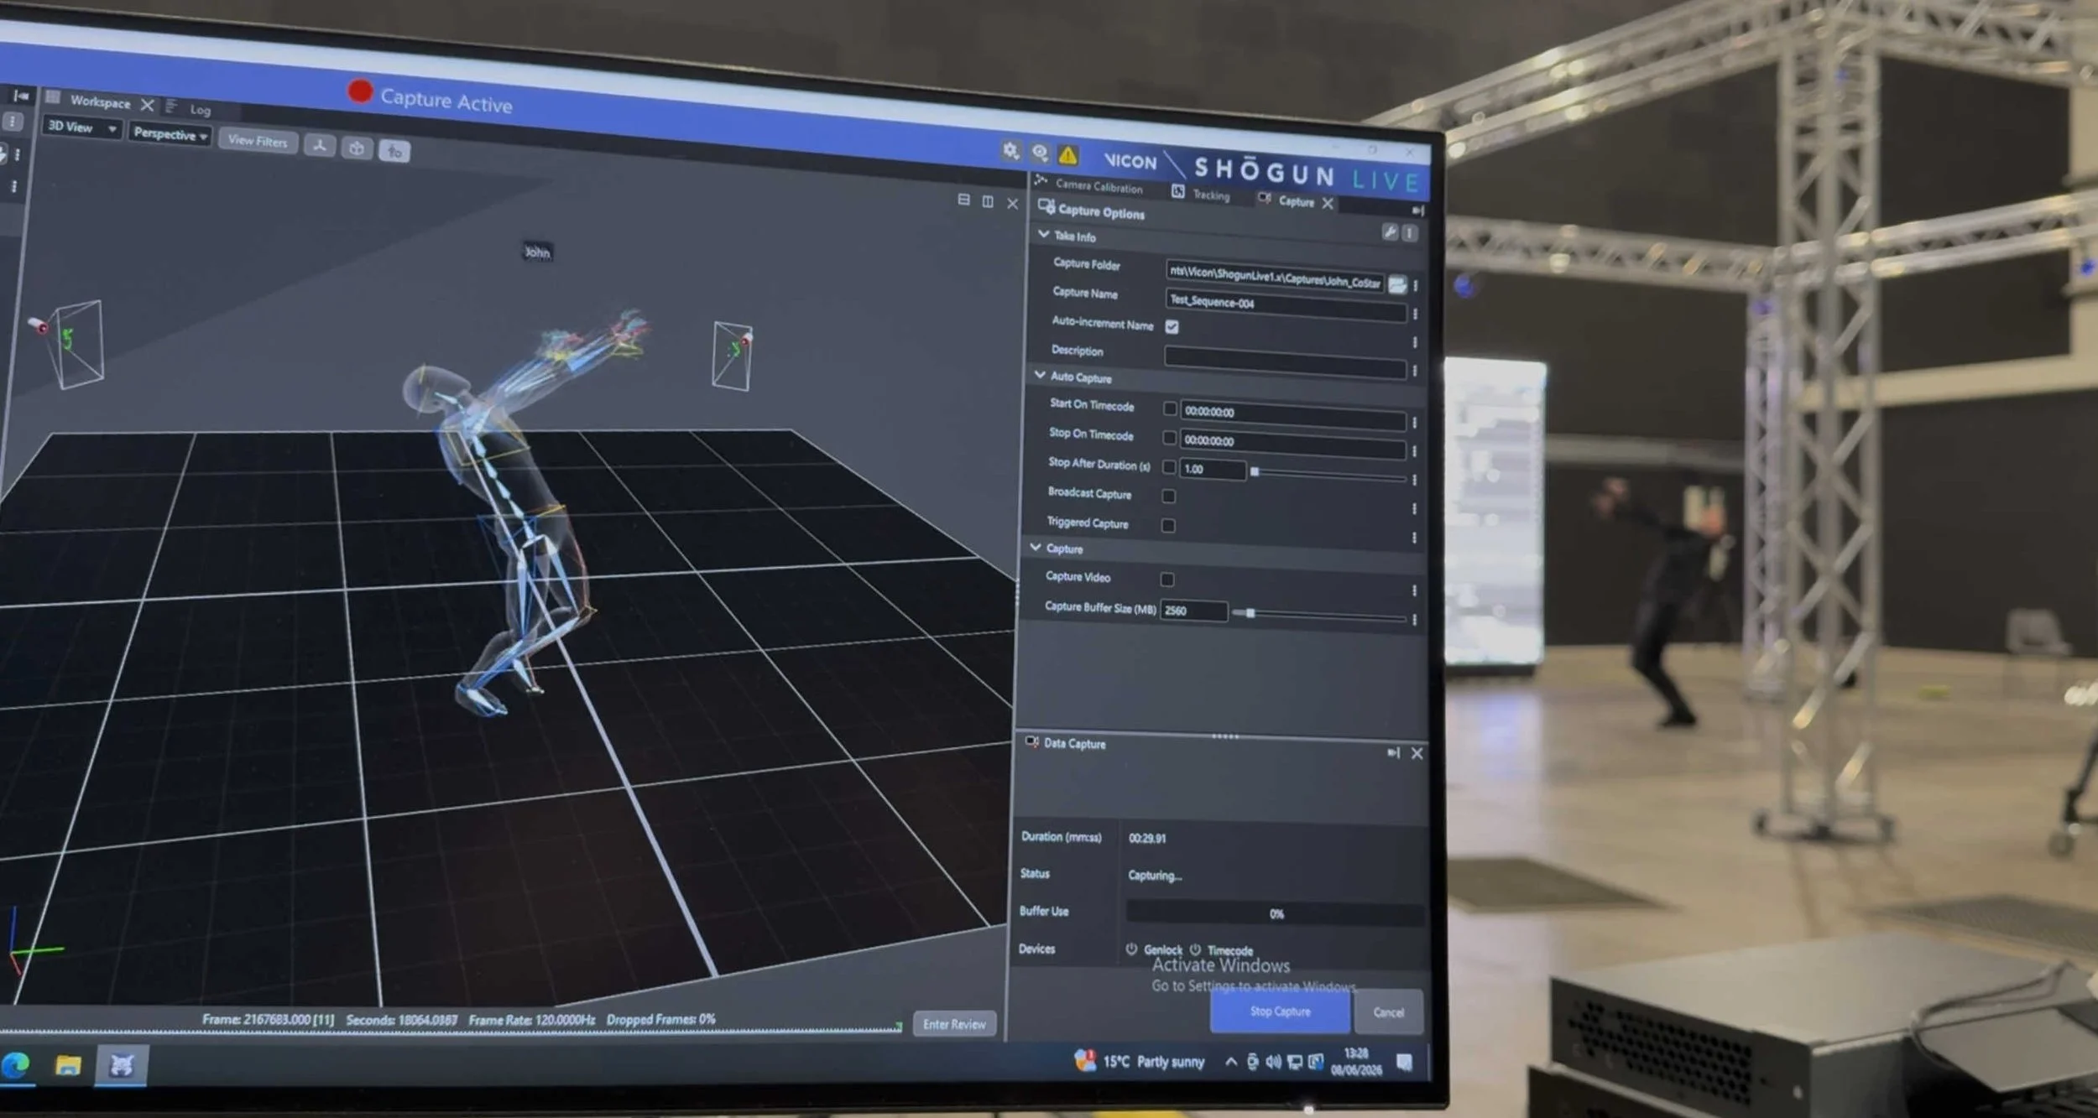This screenshot has height=1118, width=2098.
Task: Click the Stop After Duration slider
Action: coord(1328,475)
